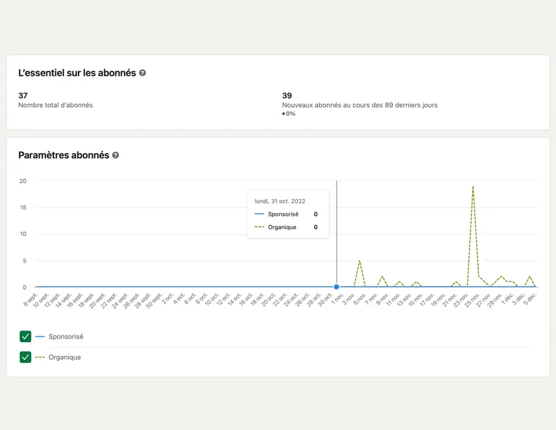Click the 0% change indicator
Viewport: 556px width, 430px height.
(288, 114)
